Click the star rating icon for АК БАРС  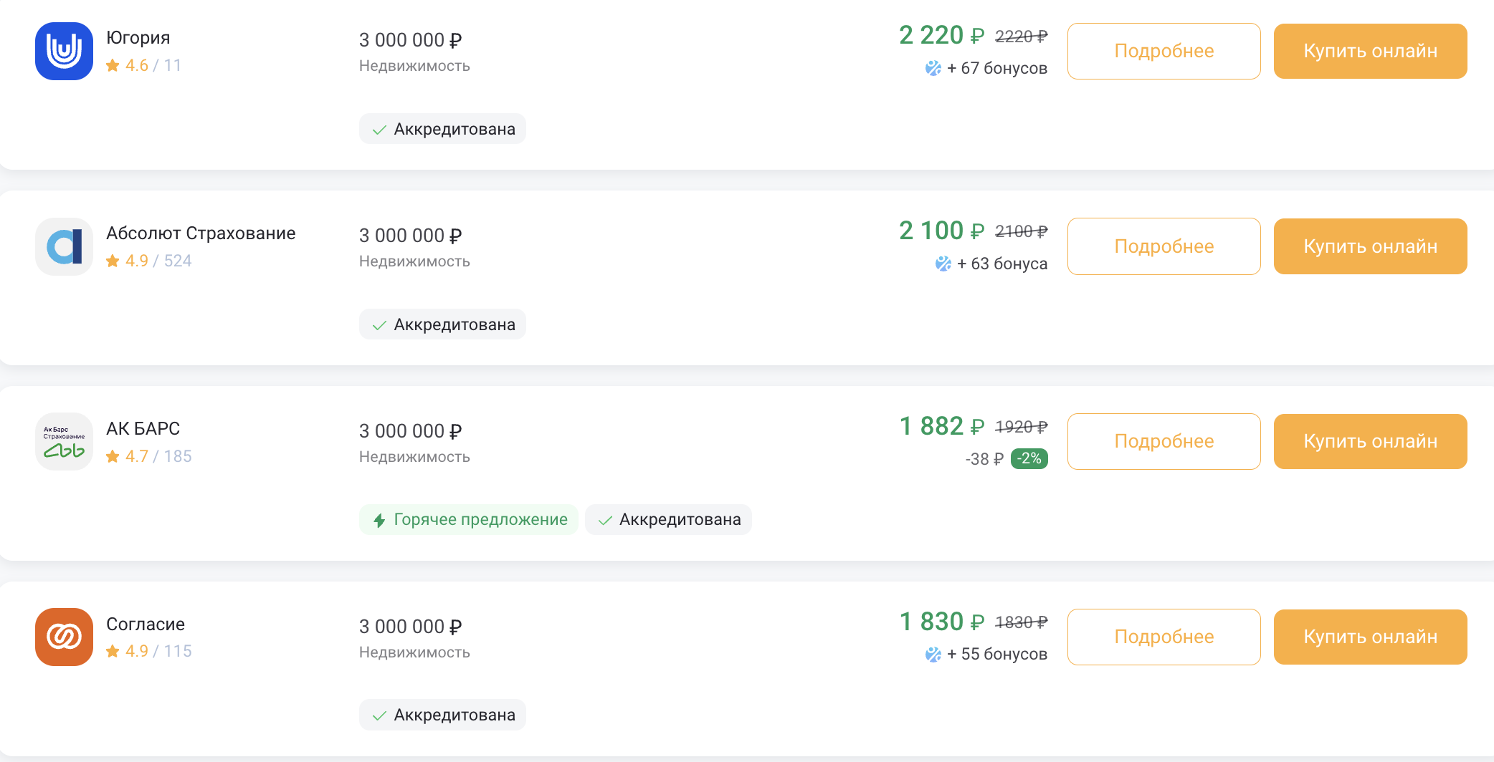(x=113, y=456)
